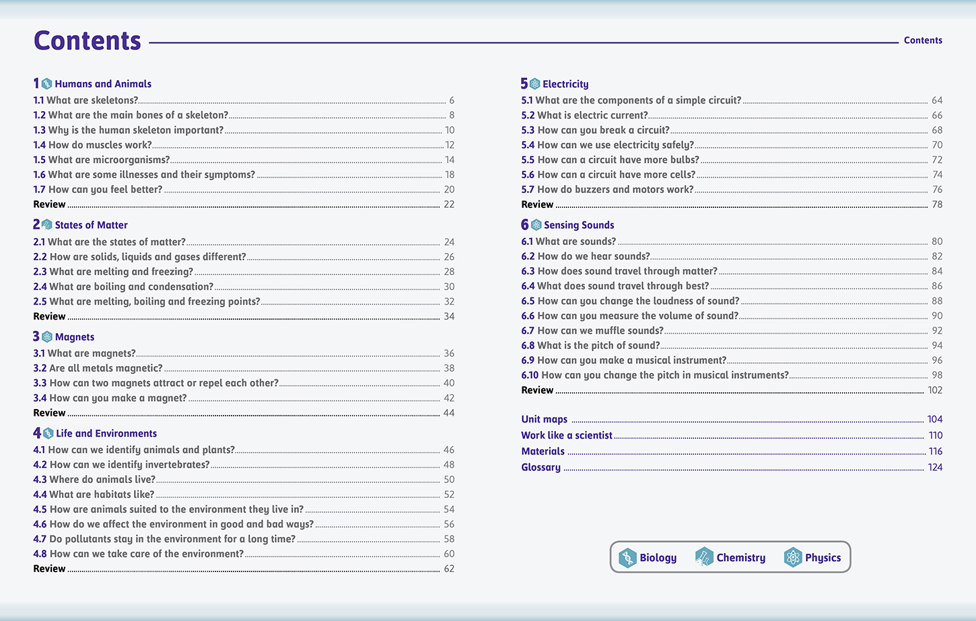976x621 pixels.
Task: Select the Sensing Sounds unit heading
Action: pyautogui.click(x=579, y=225)
